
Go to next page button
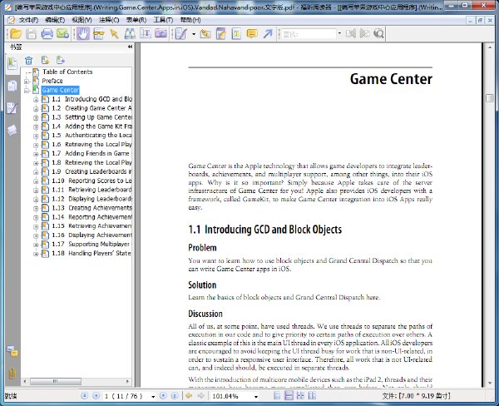tap(163, 396)
